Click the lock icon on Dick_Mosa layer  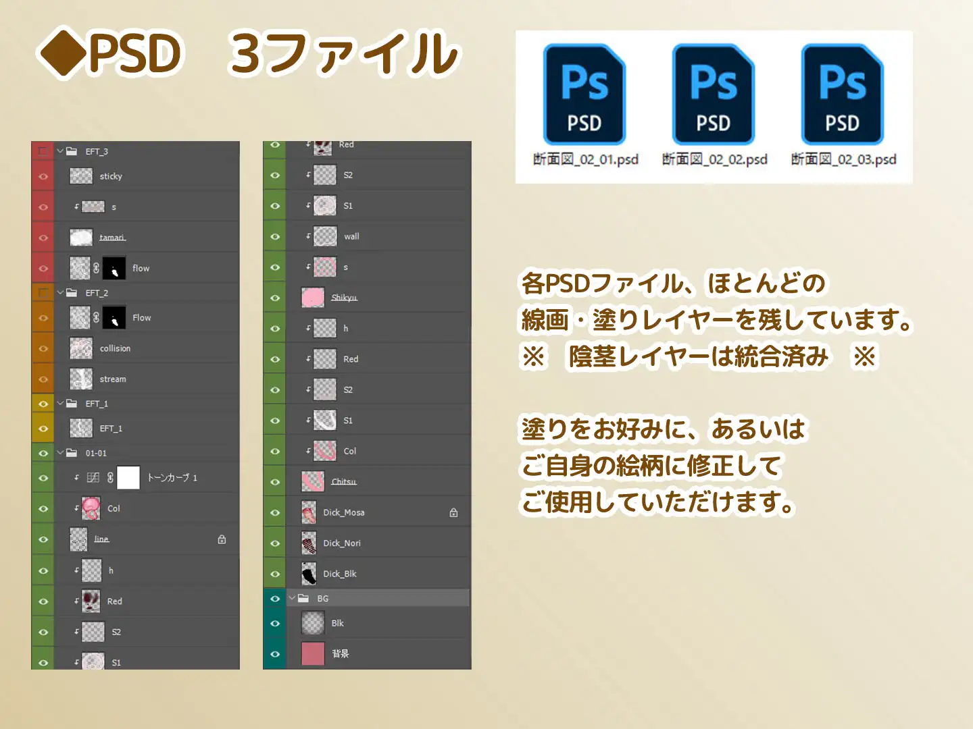[453, 512]
